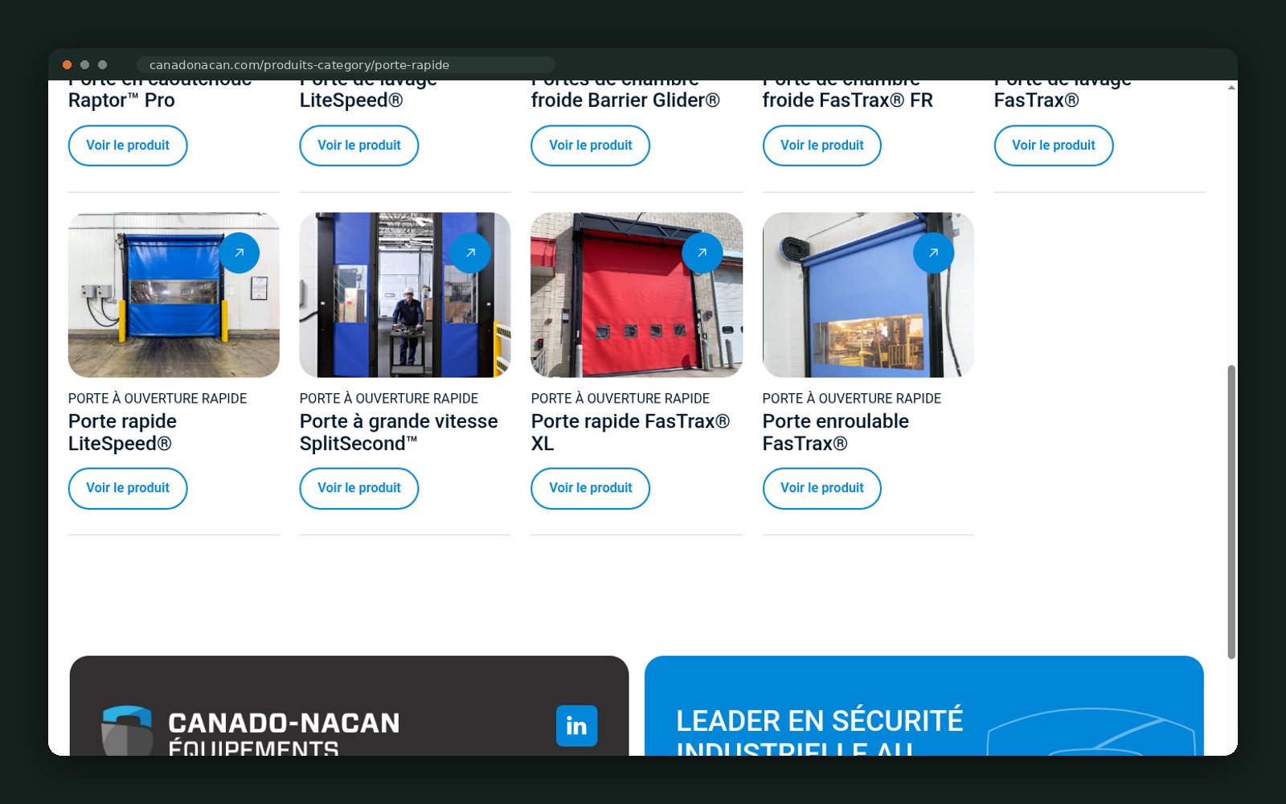Click Voir le produit under Porte enroulable FasTrax
This screenshot has height=804, width=1286.
822,488
